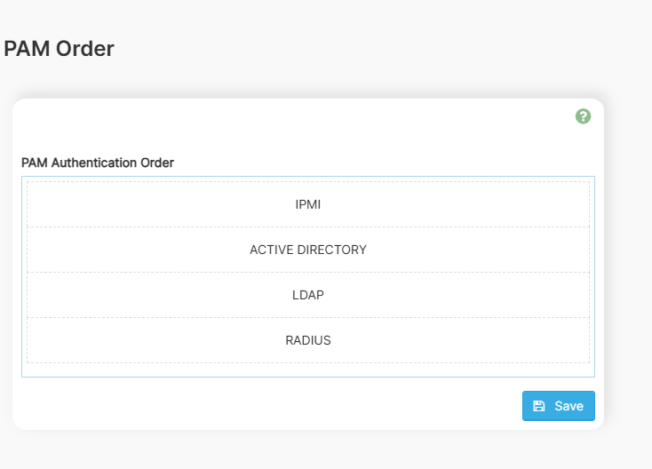This screenshot has width=652, height=469.
Task: Click the empty strip below the RADIUS row
Action: coord(307,370)
